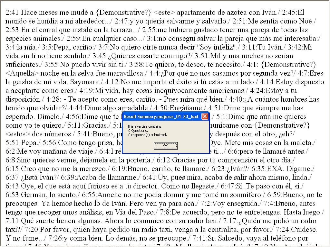Click the "0 Questions" line in dialog

pyautogui.click(x=138, y=131)
